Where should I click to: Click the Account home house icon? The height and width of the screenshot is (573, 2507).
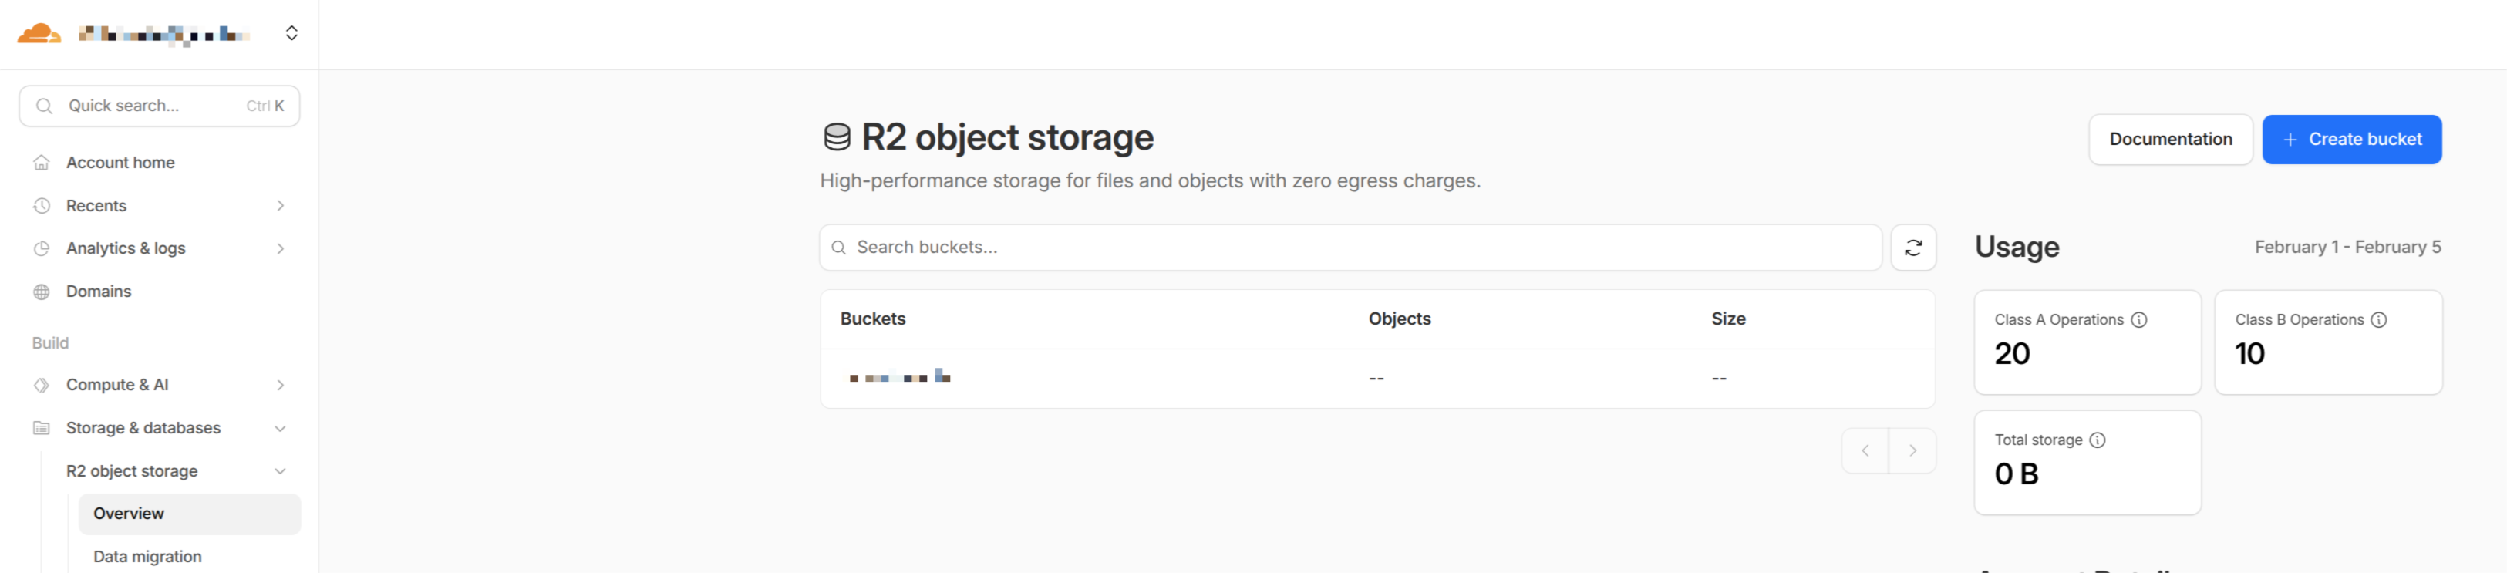click(42, 163)
